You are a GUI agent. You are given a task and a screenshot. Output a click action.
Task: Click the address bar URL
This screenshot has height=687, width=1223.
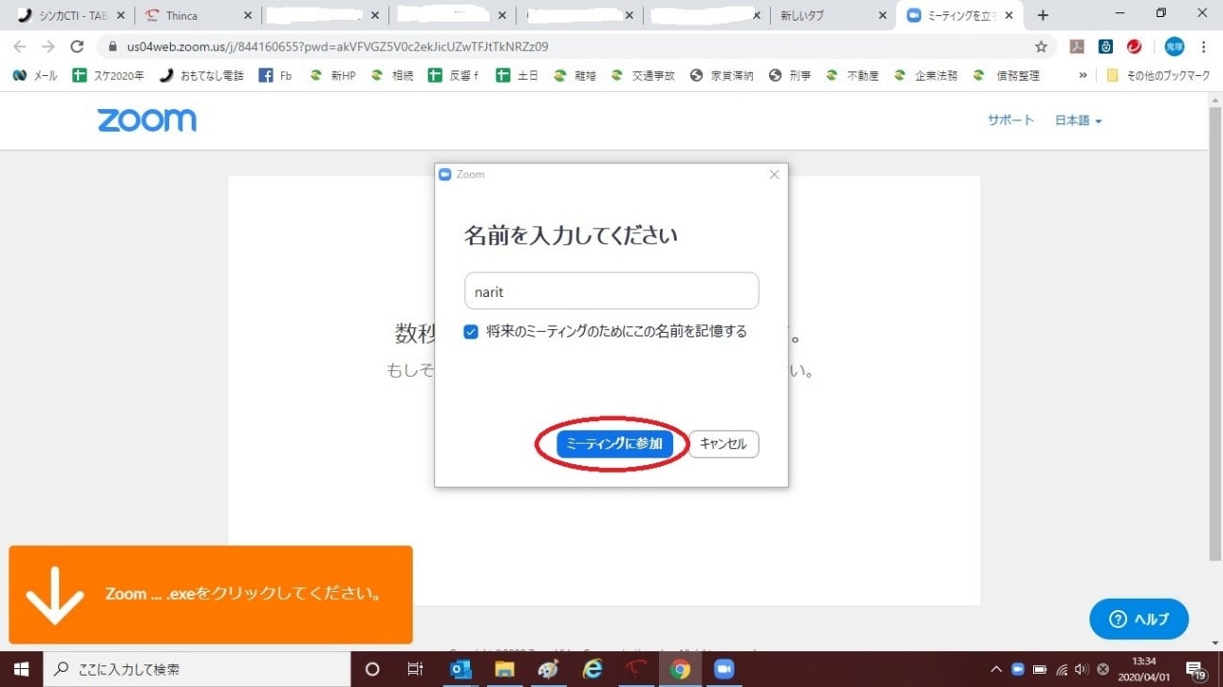click(337, 46)
